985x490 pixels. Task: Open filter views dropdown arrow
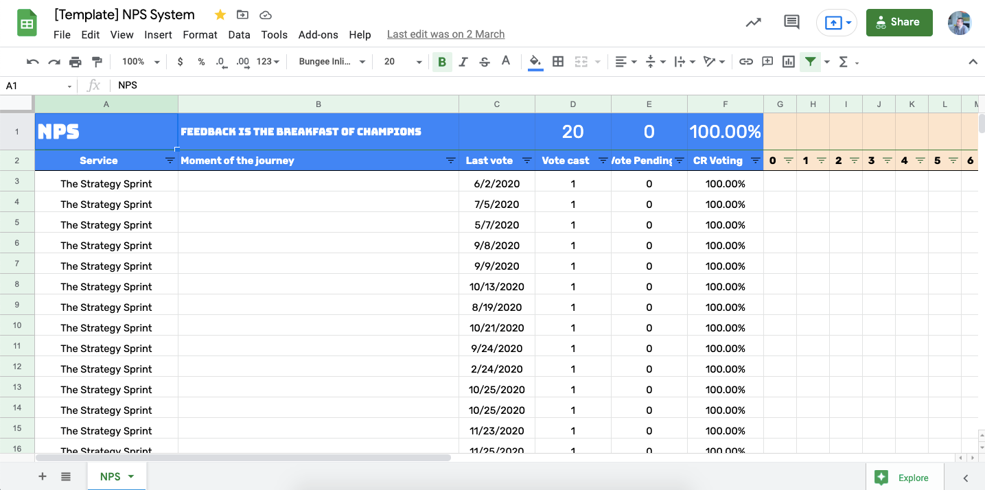[826, 62]
